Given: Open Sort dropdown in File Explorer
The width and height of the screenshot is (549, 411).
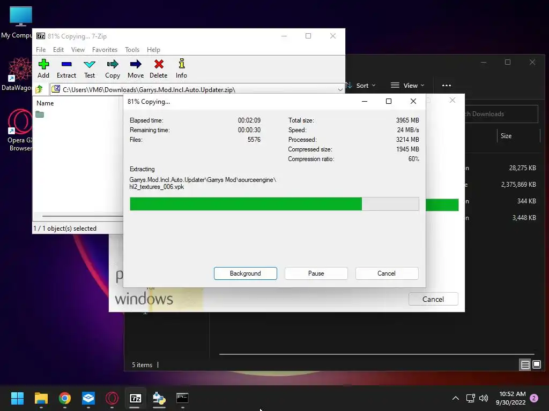Looking at the screenshot, I should pyautogui.click(x=361, y=85).
